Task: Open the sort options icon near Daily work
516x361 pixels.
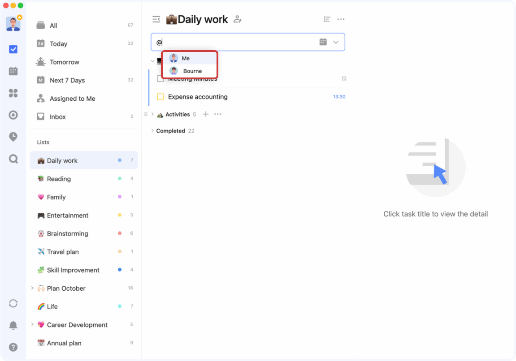Action: [x=327, y=19]
